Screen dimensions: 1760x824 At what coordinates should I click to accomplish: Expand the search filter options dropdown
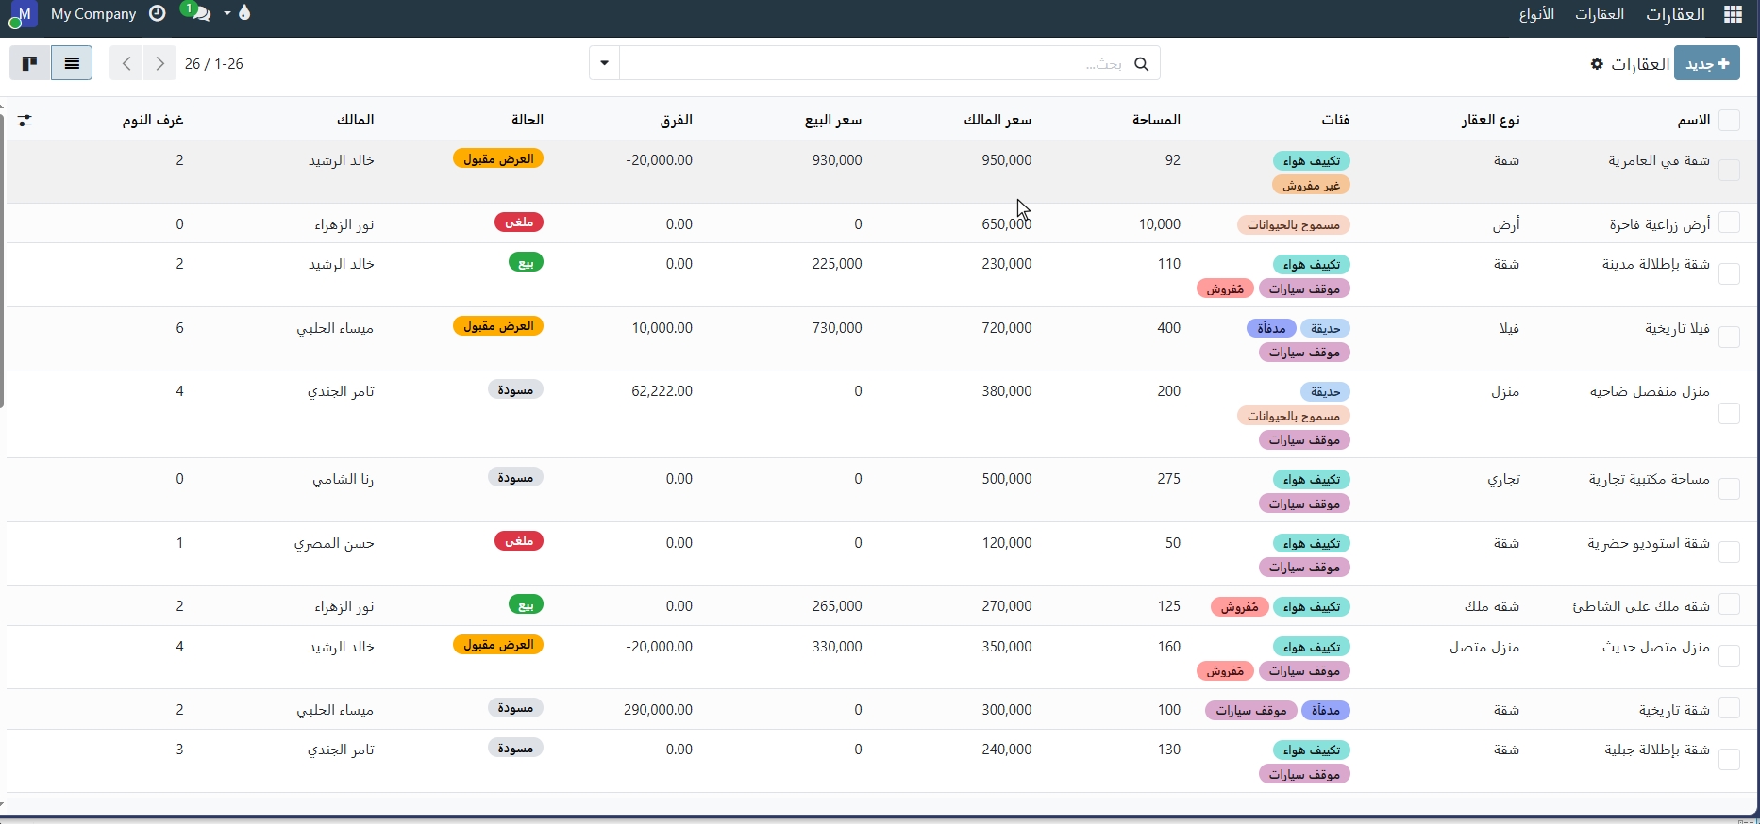pyautogui.click(x=605, y=63)
